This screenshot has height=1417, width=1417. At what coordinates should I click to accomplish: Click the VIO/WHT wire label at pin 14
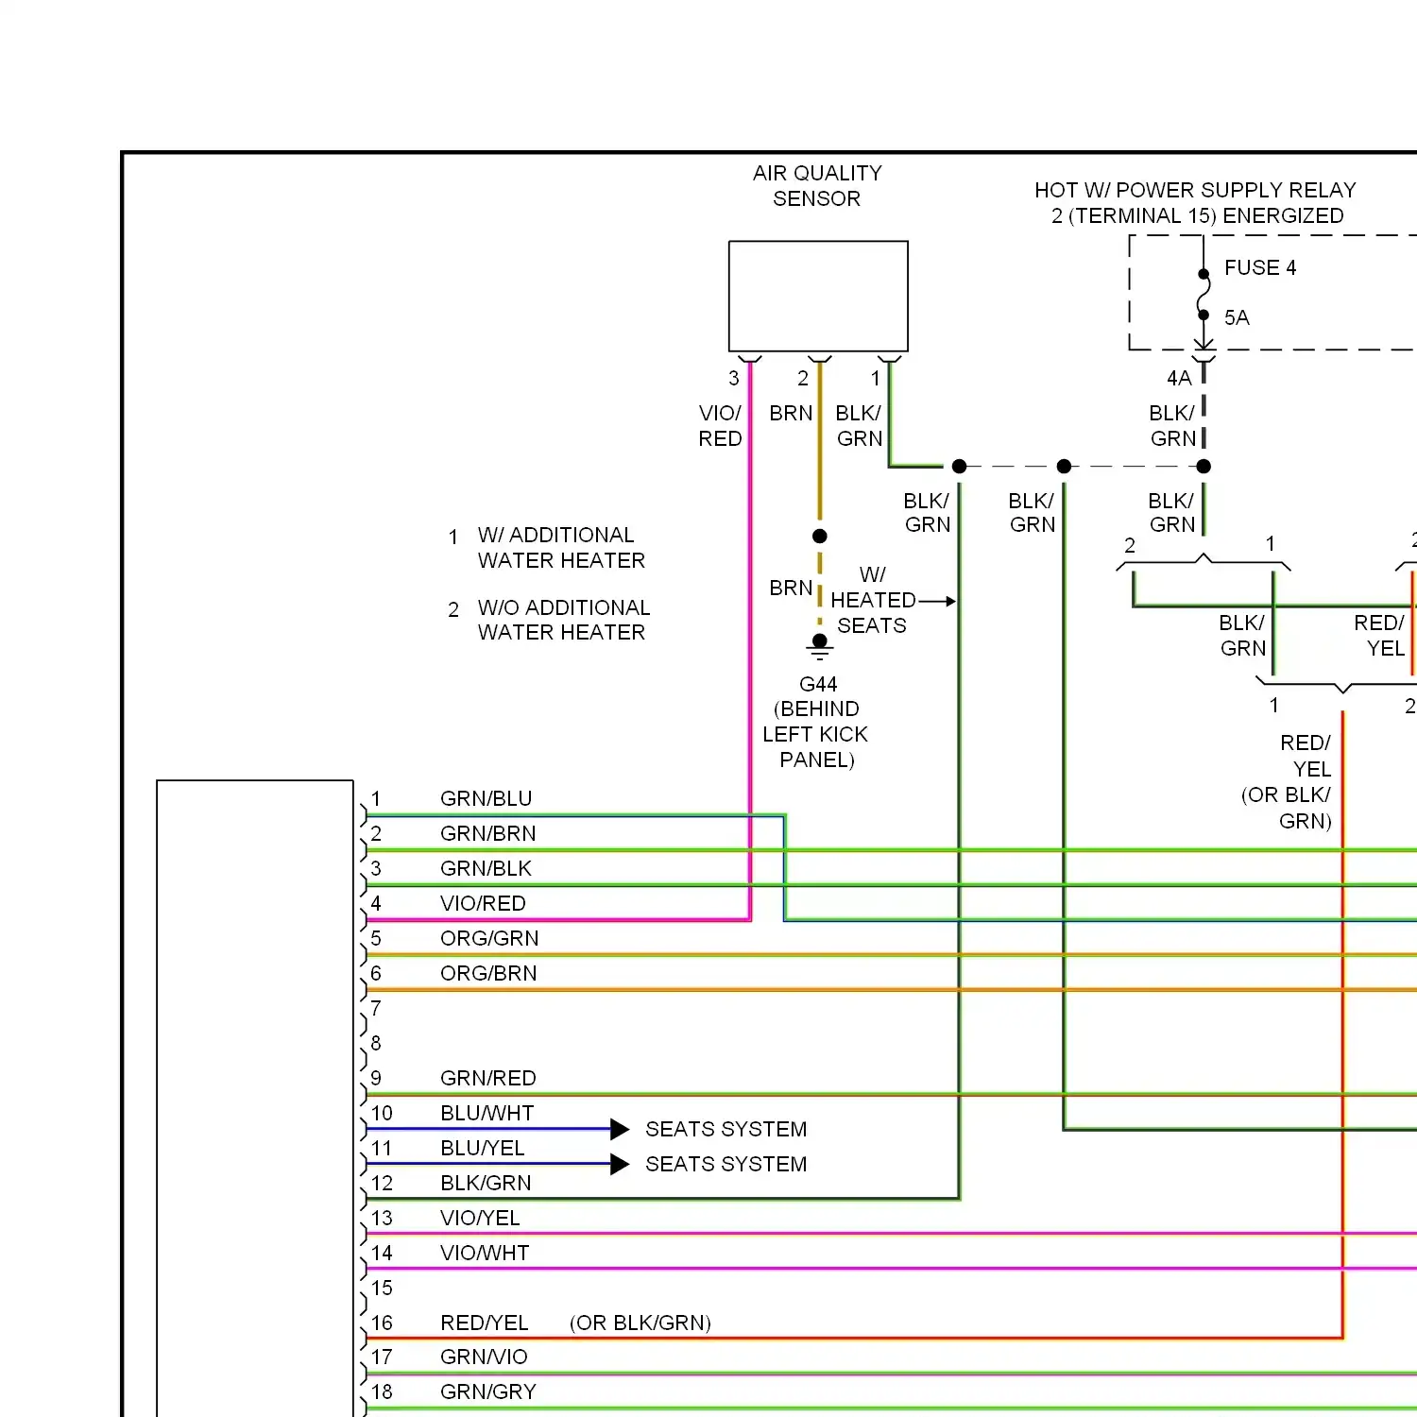pos(485,1254)
